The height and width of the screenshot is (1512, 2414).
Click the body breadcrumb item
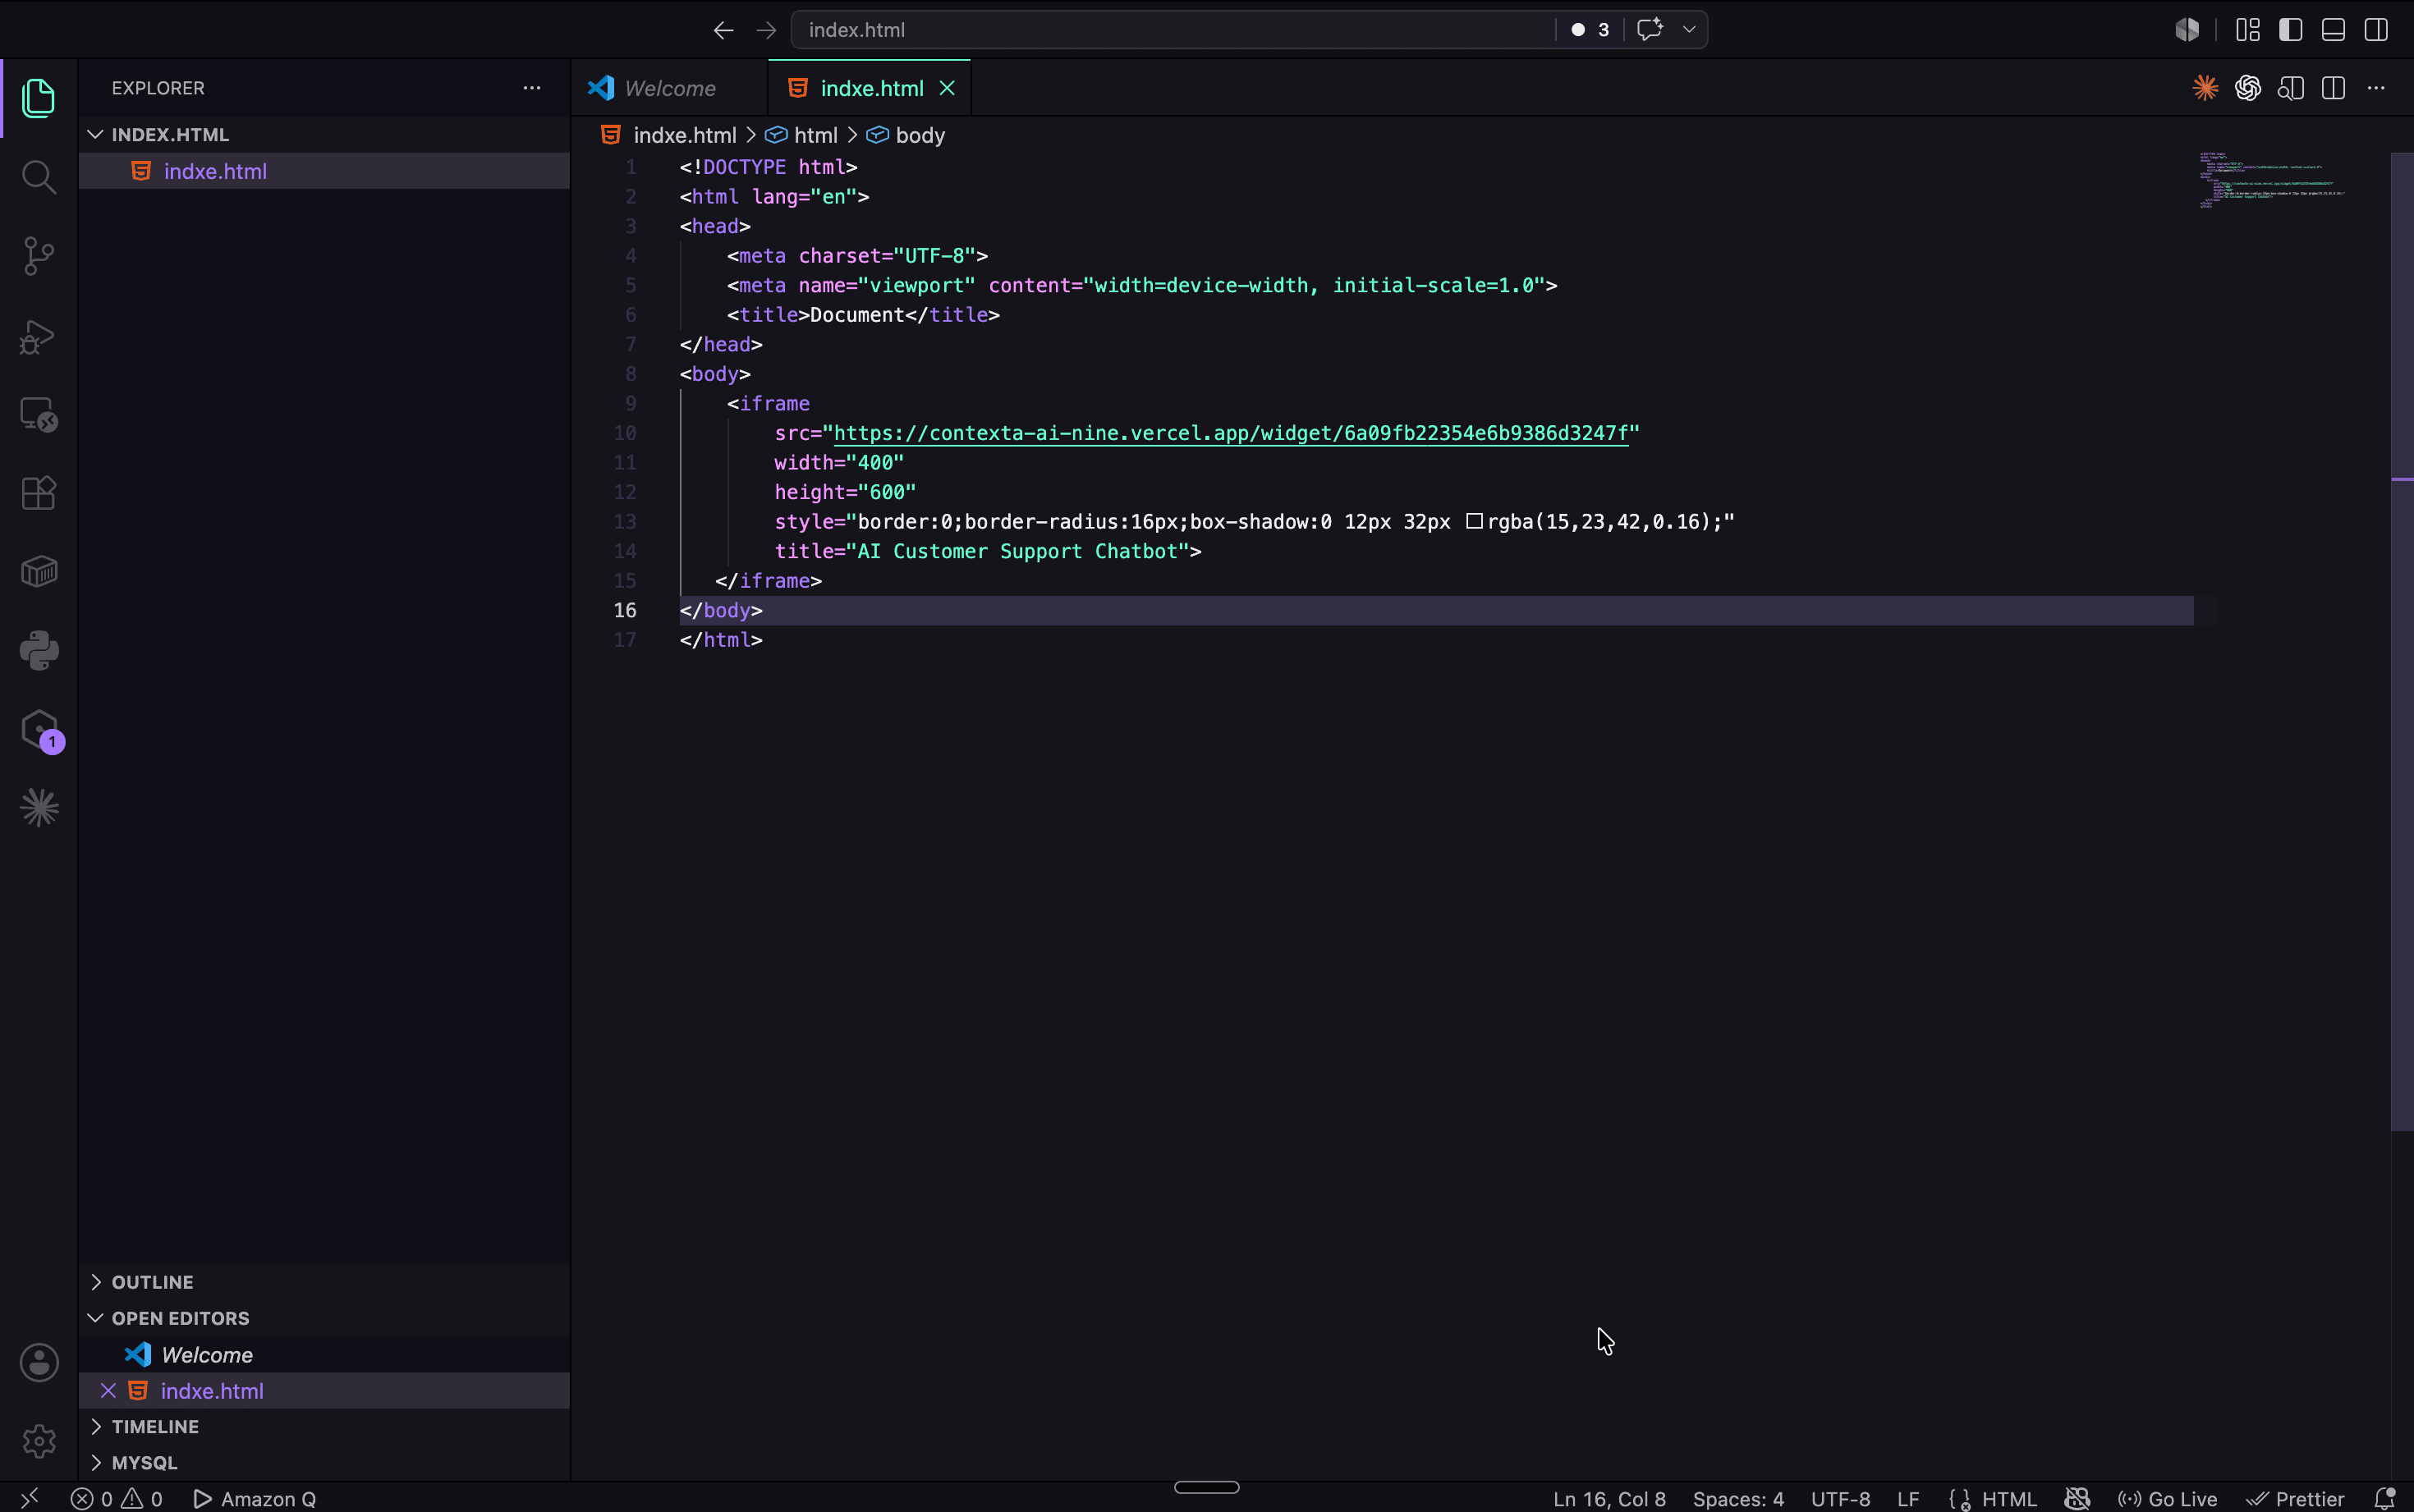click(x=906, y=135)
